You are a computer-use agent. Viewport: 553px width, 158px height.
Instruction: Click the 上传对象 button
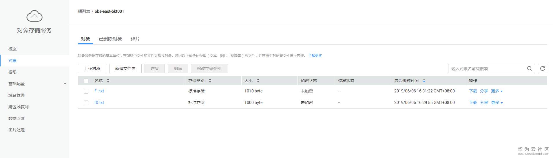click(92, 68)
